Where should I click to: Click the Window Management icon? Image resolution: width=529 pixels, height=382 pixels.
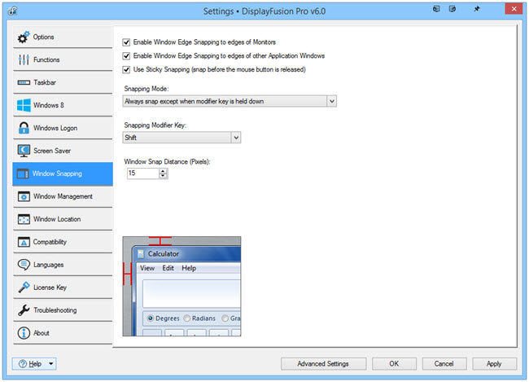click(x=24, y=196)
